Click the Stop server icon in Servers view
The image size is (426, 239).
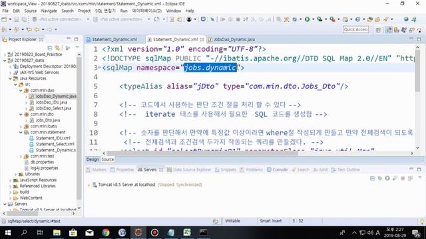pos(403,178)
